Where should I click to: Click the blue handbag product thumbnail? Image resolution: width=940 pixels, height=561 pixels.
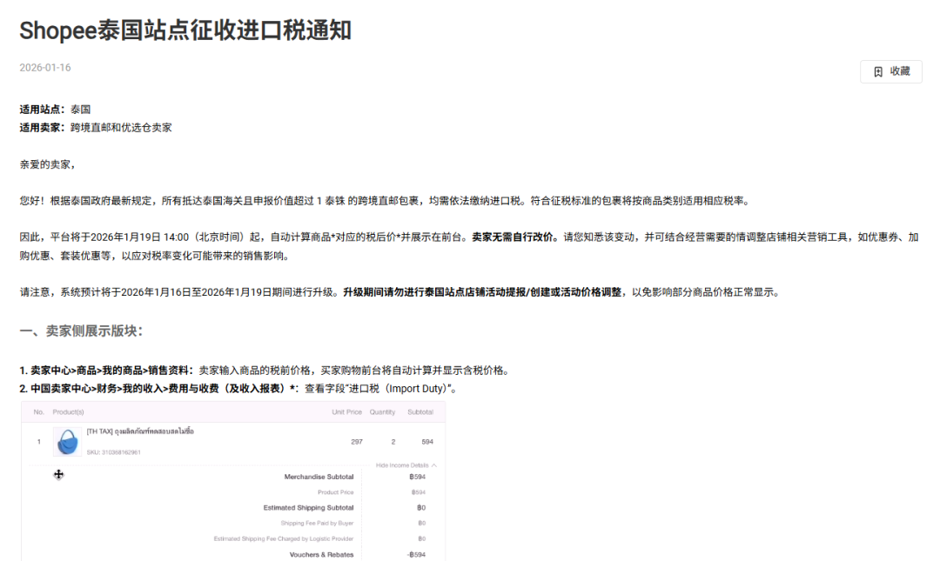click(67, 441)
